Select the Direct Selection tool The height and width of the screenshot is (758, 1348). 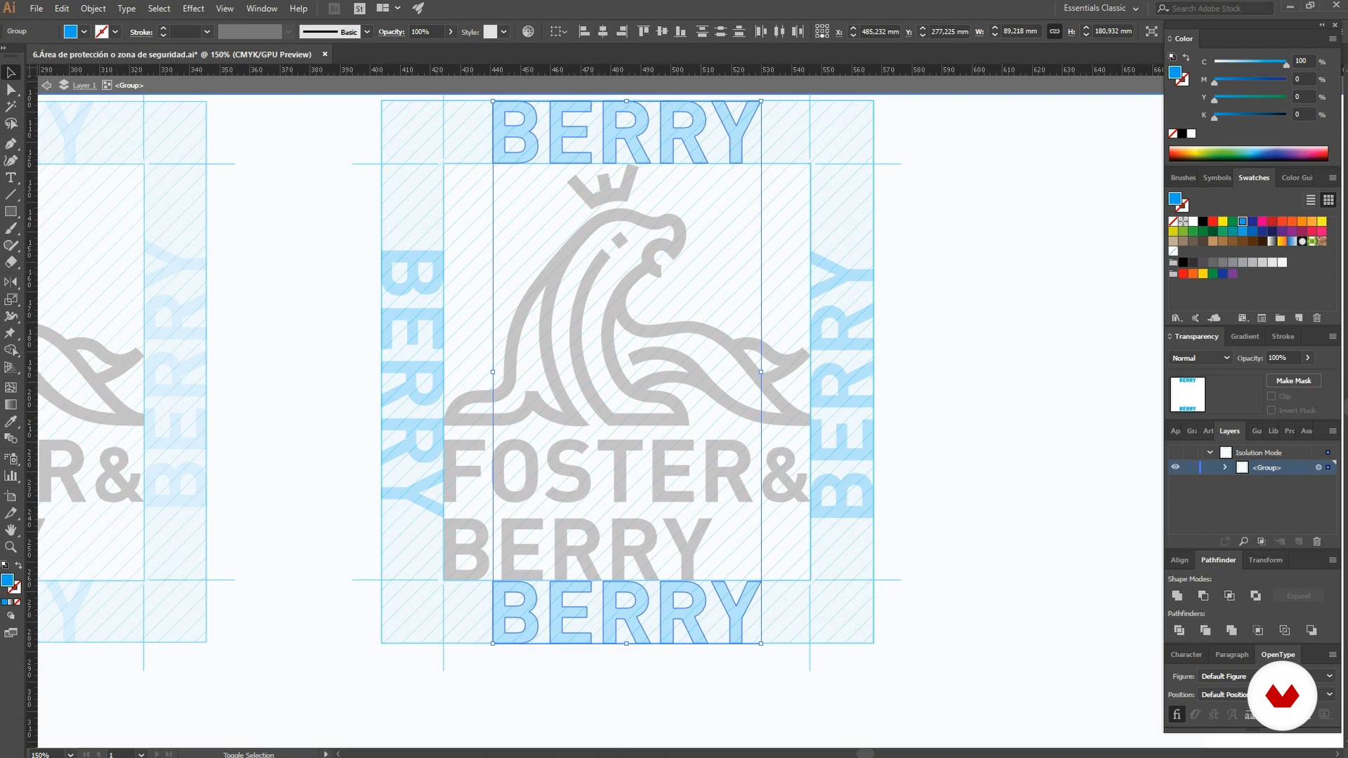pyautogui.click(x=11, y=90)
